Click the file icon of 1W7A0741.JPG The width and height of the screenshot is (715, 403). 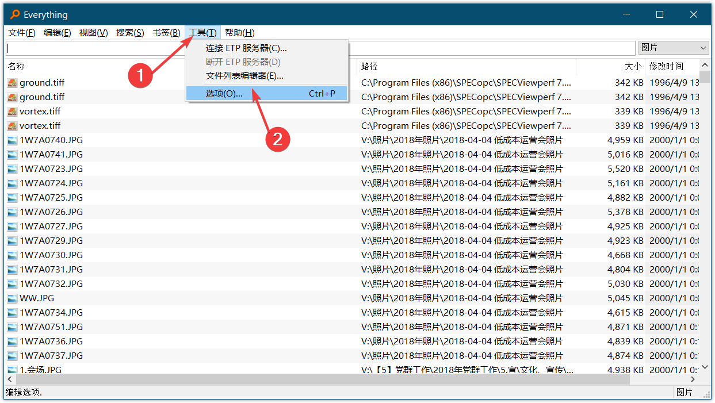click(12, 154)
